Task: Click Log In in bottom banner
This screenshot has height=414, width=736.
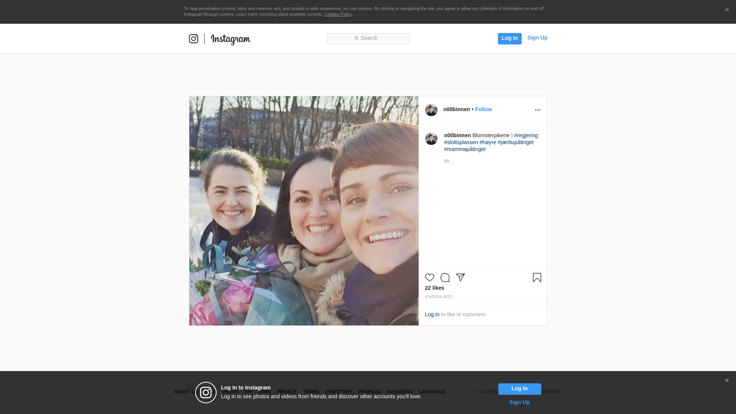Action: pyautogui.click(x=519, y=389)
